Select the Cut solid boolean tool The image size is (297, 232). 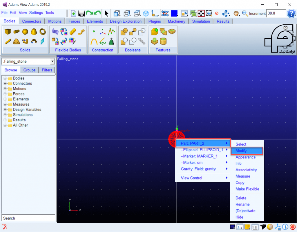124,41
